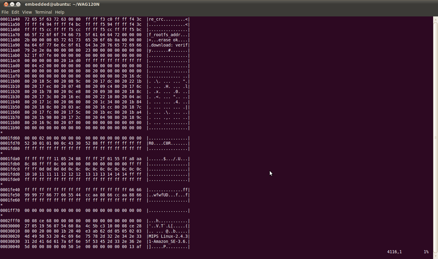Click the '.download: verif' ASCII text

click(168, 45)
